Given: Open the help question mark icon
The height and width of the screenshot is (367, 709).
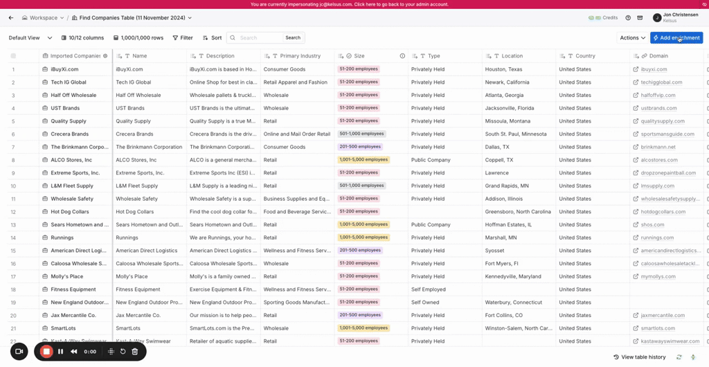Looking at the screenshot, I should [628, 18].
